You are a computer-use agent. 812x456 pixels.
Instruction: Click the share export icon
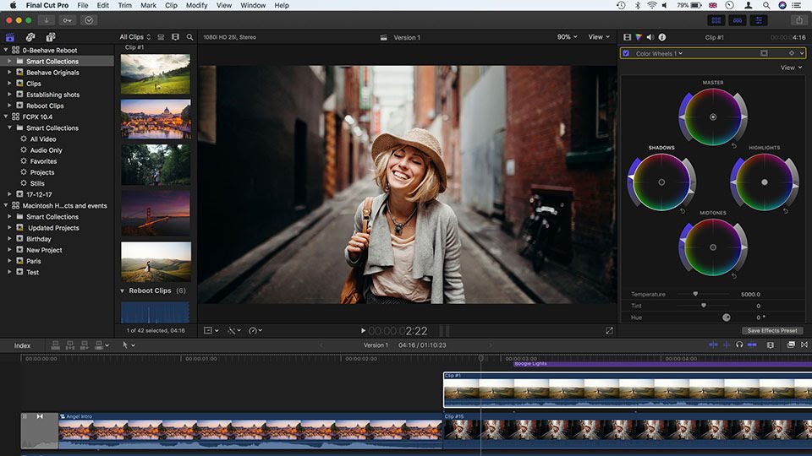click(798, 20)
